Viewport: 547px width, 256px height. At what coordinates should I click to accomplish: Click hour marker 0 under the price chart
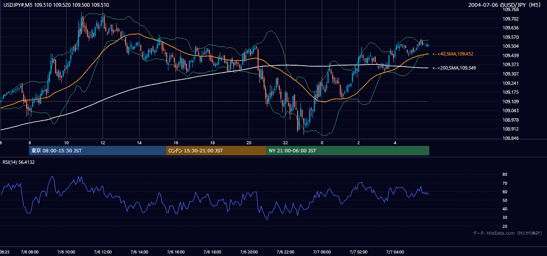[x=322, y=143]
